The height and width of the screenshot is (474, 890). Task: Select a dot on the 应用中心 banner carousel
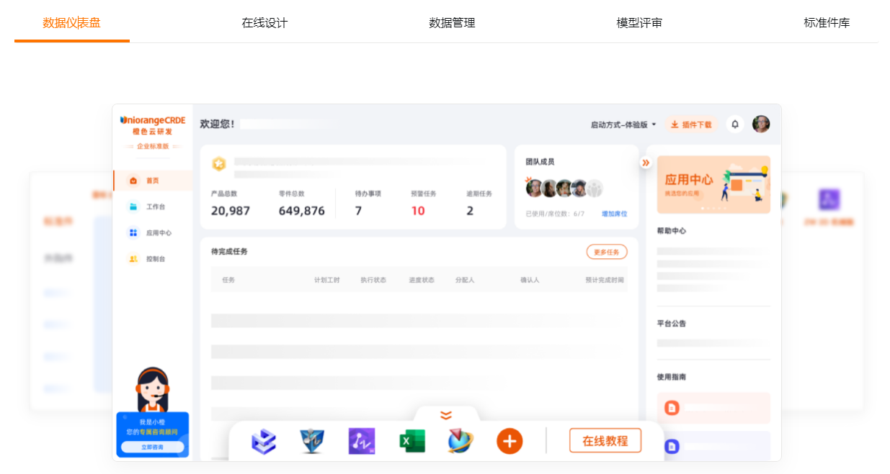(x=703, y=208)
